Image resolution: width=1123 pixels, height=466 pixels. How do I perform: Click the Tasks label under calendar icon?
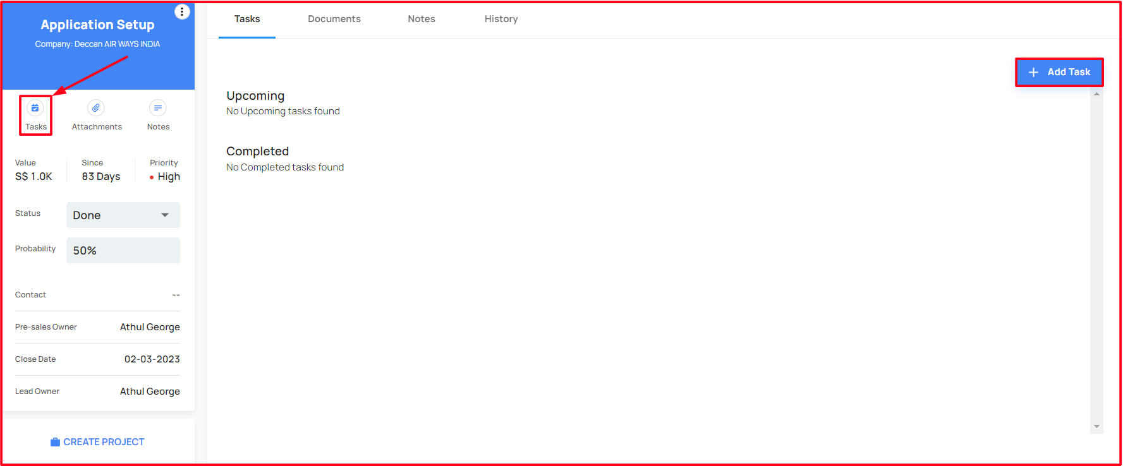36,127
